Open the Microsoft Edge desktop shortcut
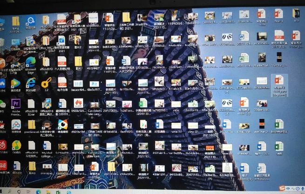 coord(31,62)
